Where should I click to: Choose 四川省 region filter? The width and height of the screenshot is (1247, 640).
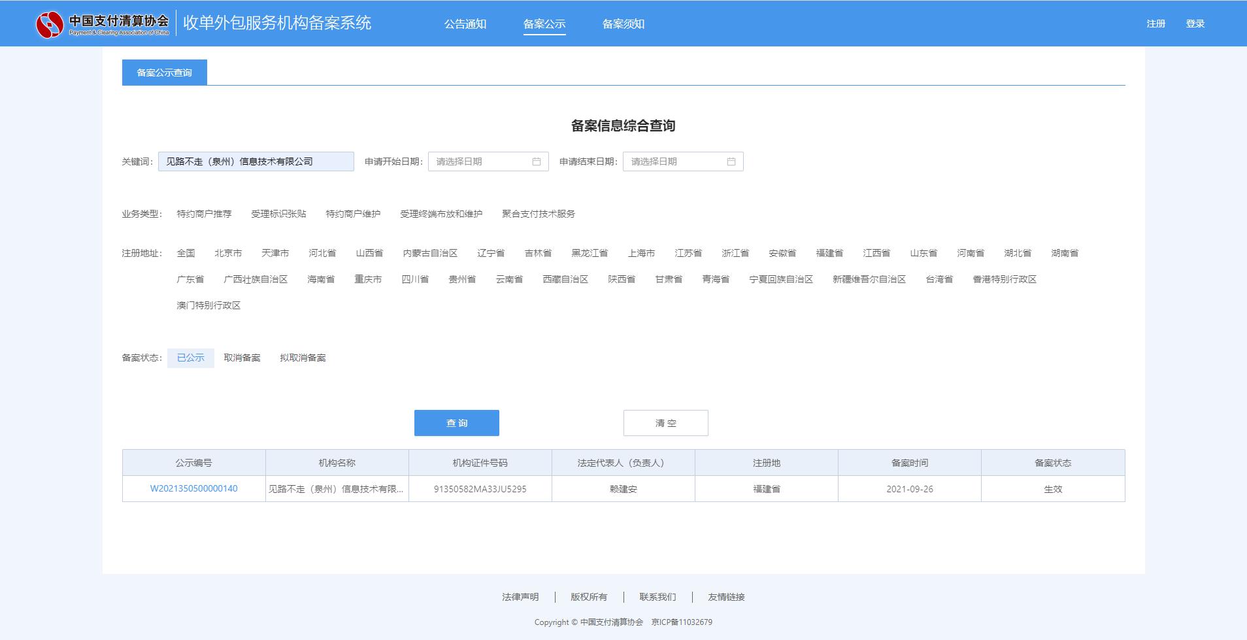point(415,279)
